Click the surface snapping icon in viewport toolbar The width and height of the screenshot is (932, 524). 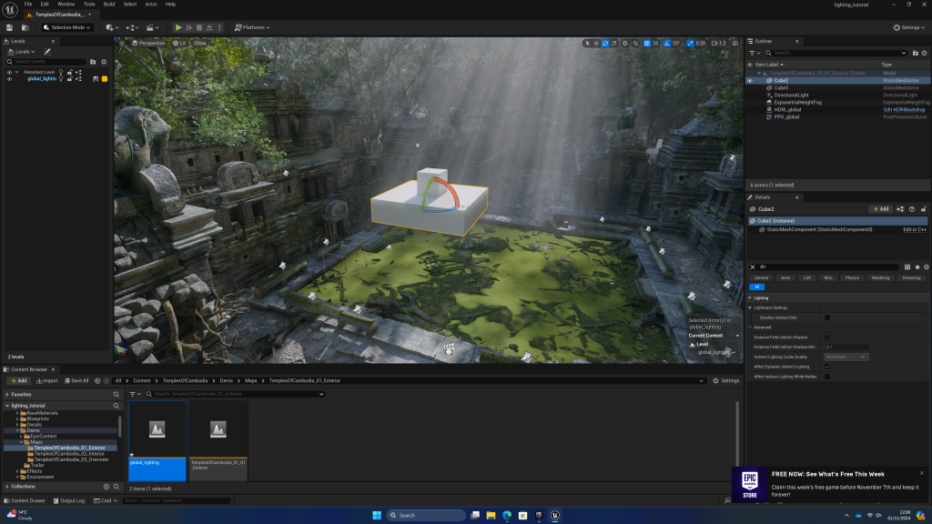[x=635, y=44]
